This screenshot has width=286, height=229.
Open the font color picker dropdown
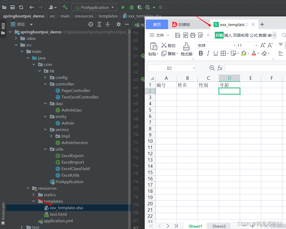258,53
